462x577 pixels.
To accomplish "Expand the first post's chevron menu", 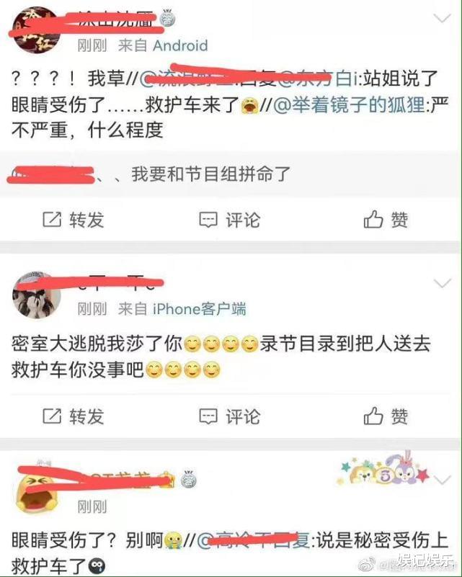I will (442, 18).
